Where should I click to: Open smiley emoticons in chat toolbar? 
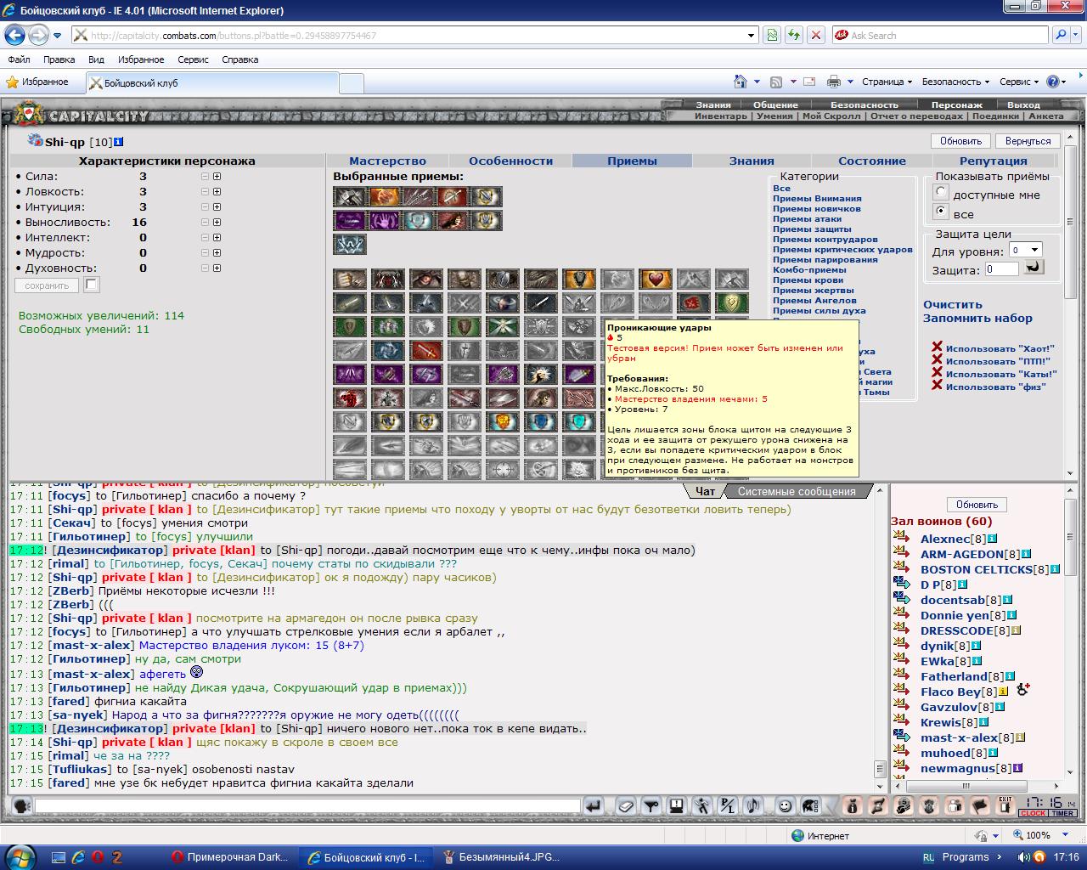tap(786, 805)
